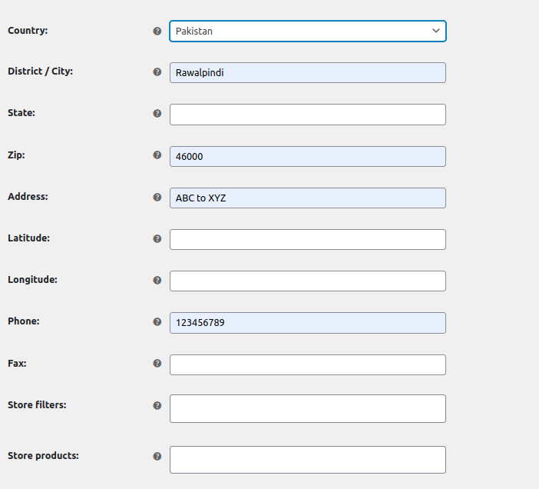
Task: Click the Address help question mark icon
Action: click(157, 197)
